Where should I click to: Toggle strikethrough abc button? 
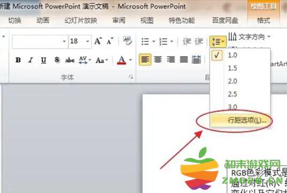70,60
